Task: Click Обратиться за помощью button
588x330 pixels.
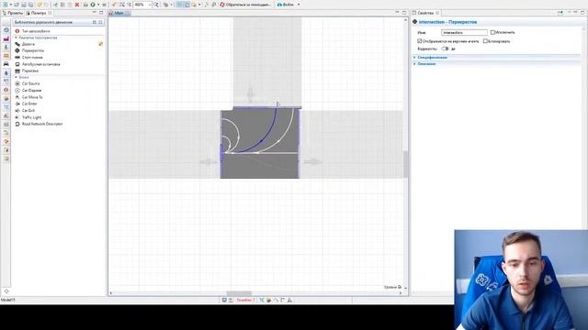Action: pyautogui.click(x=245, y=5)
